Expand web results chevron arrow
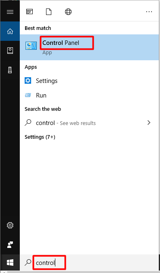Viewport: 160px width, 273px height. click(149, 123)
